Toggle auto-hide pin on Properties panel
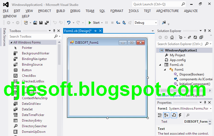Viewport: 214px width, 136px height. click(205, 102)
